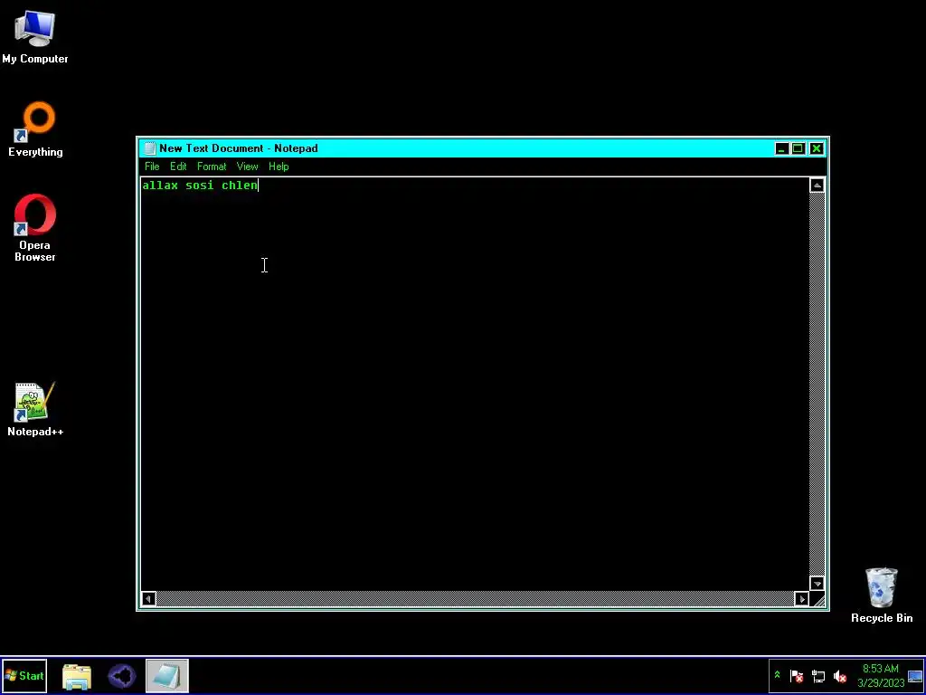Click the horizontal scrollbar right arrow
The height and width of the screenshot is (695, 926).
(801, 599)
